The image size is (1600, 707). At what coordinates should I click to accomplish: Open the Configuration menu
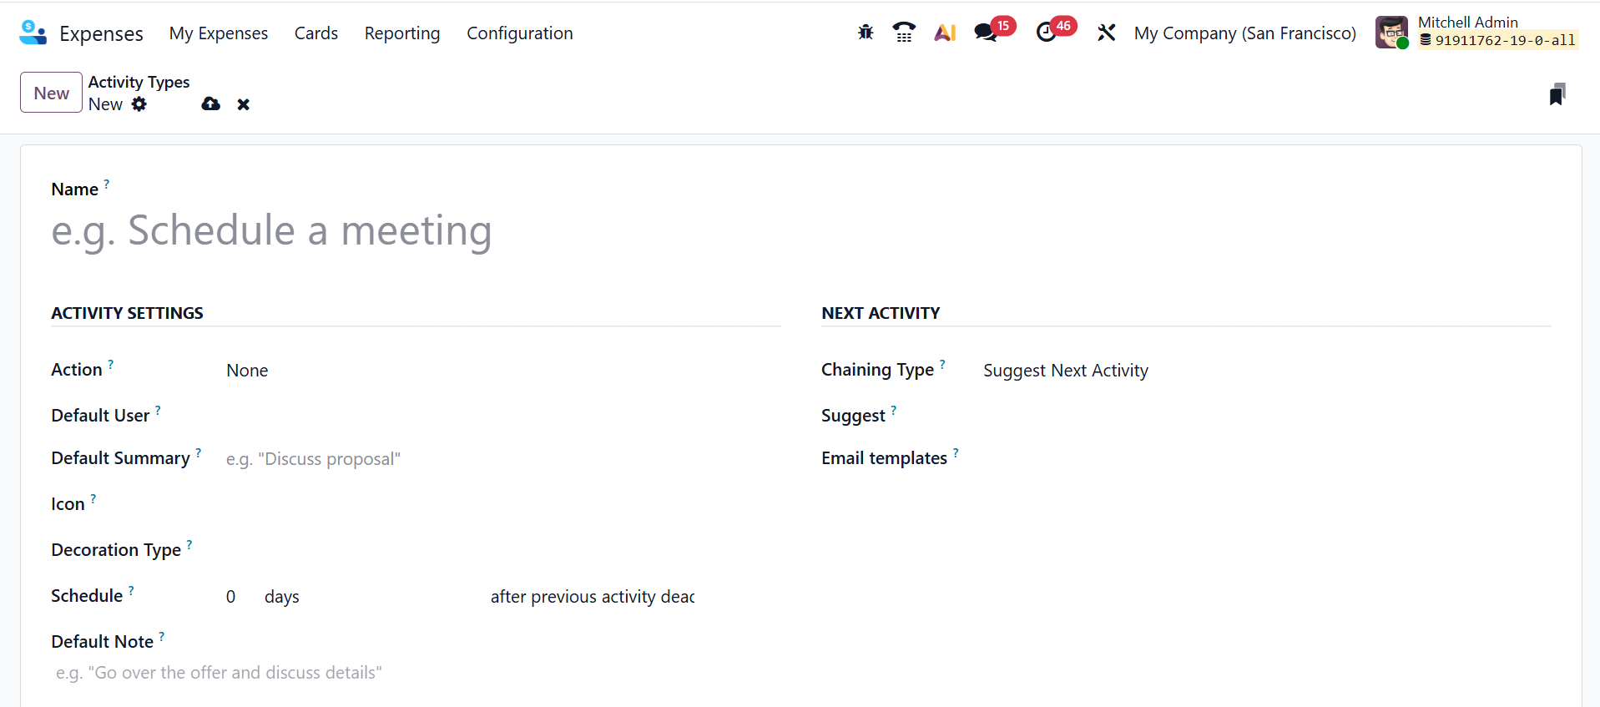point(519,33)
